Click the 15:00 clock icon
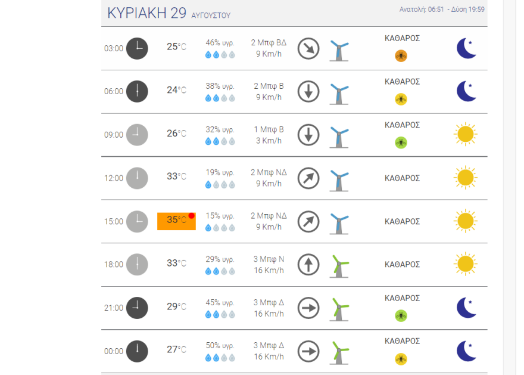This screenshot has height=375, width=524. pyautogui.click(x=137, y=221)
